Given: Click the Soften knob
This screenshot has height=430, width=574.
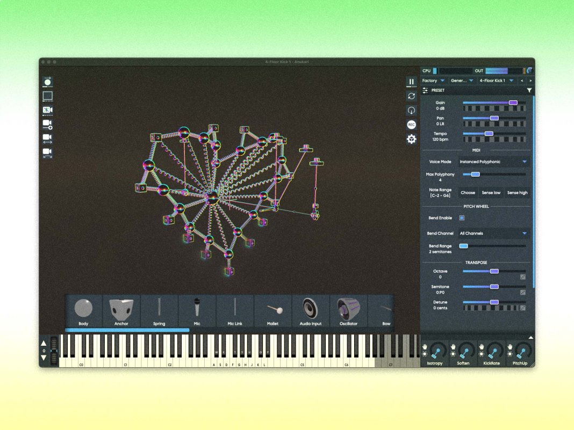Looking at the screenshot, I should (466, 352).
